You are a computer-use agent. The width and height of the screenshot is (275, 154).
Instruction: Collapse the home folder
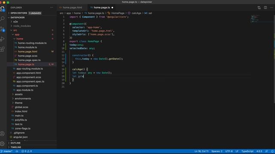[20, 39]
